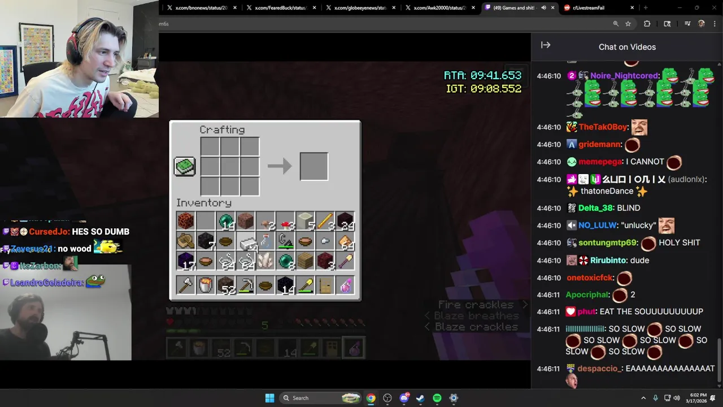
Task: Open Spotify from the taskbar
Action: [437, 398]
